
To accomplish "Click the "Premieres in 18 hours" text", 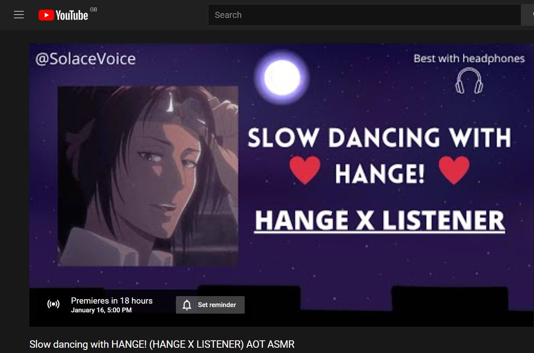I will [112, 301].
